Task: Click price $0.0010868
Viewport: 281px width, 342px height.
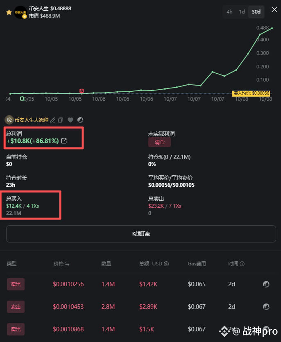Action: coord(68,329)
